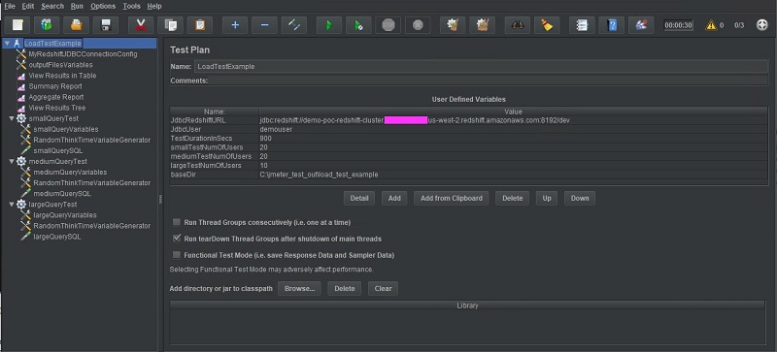Select View Results in Table listener
This screenshot has height=352, width=777.
click(62, 76)
